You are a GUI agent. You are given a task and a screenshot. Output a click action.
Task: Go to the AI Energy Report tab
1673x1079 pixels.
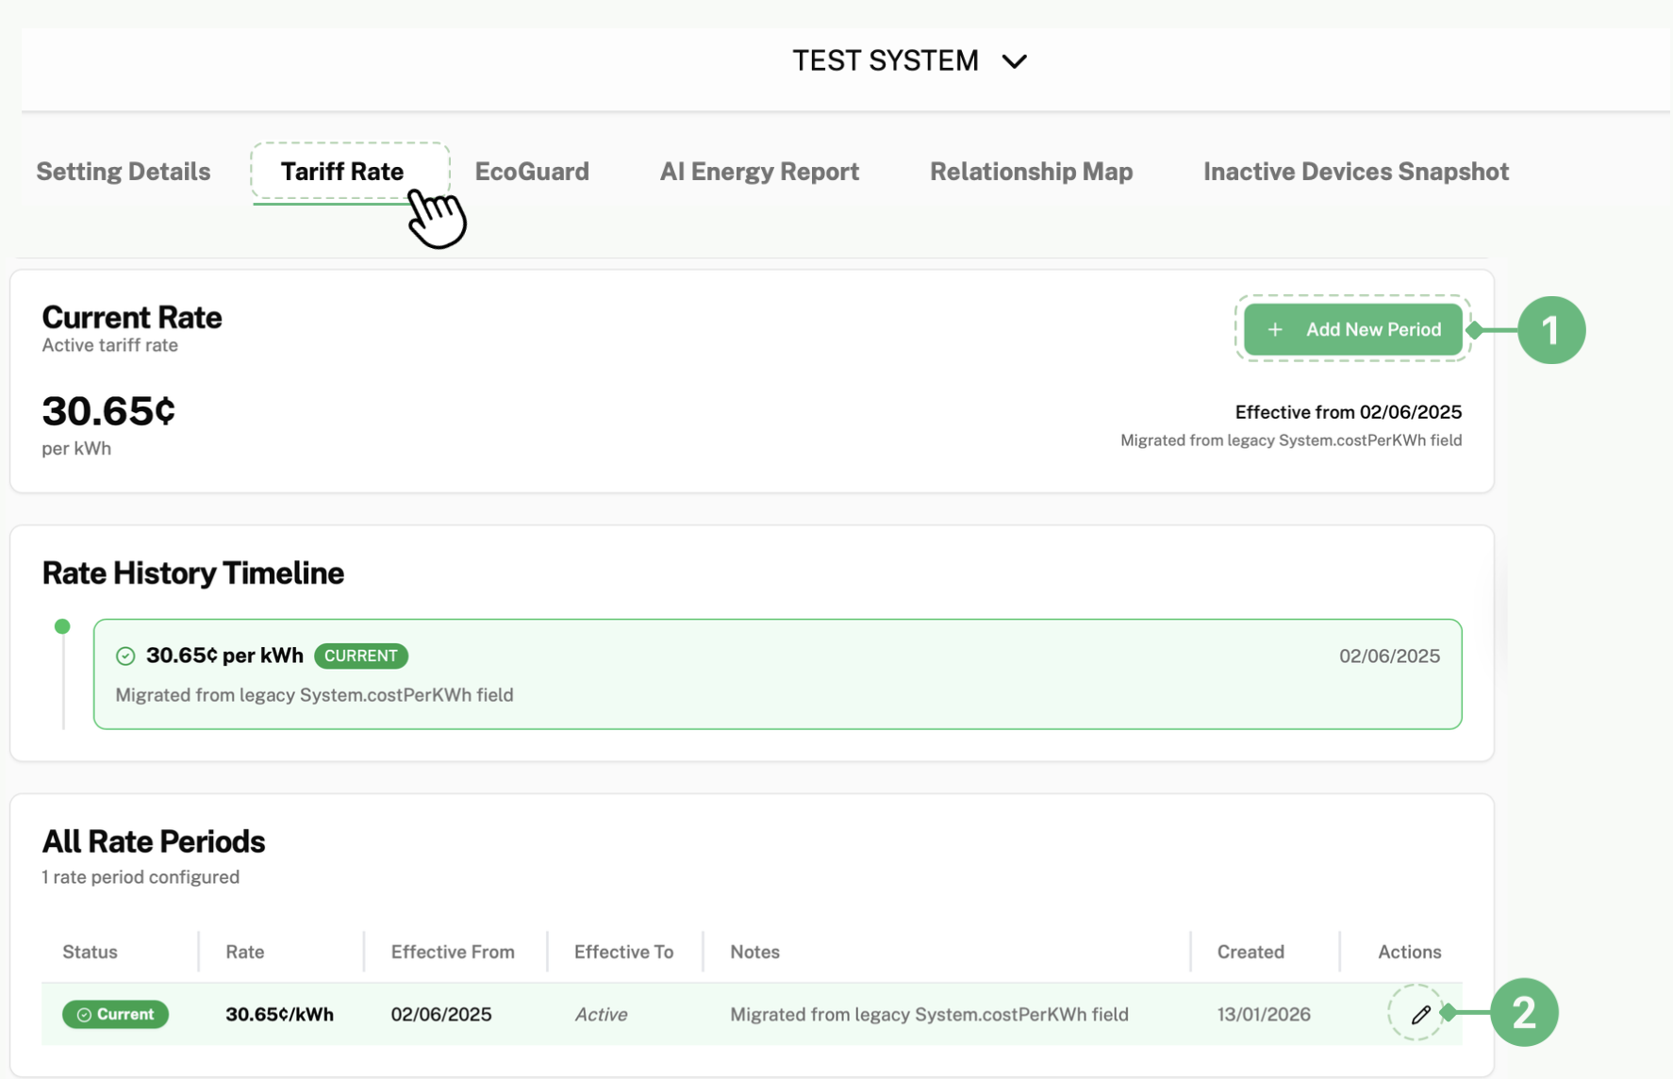coord(759,172)
